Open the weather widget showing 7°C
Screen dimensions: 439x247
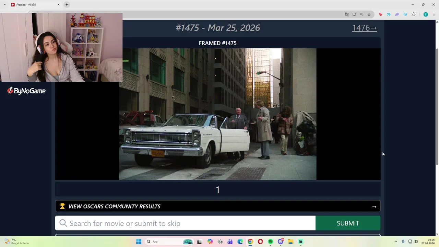pyautogui.click(x=16, y=242)
